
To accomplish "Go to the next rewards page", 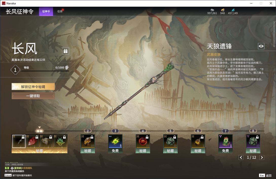I will [x=262, y=157].
